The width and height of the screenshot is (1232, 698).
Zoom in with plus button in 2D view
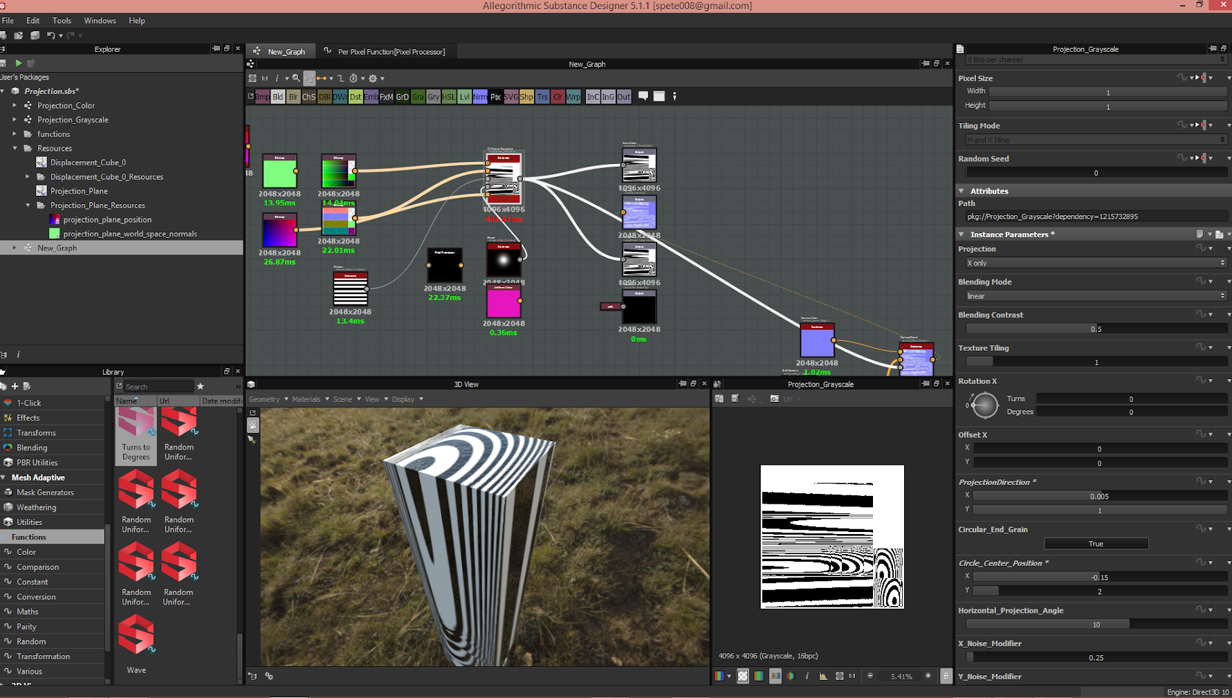(x=928, y=676)
